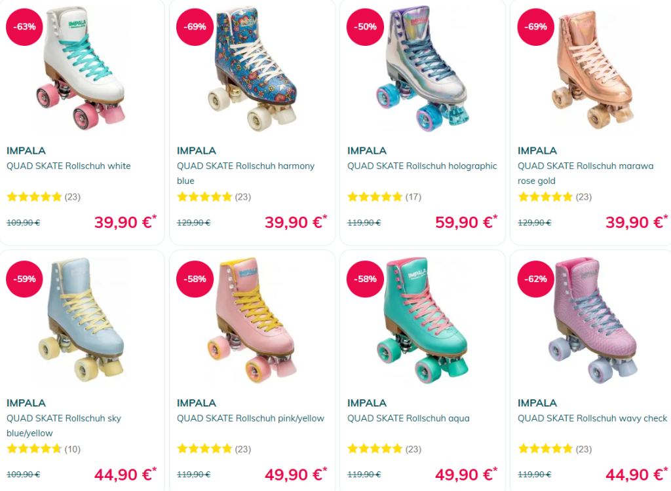Screen dimensions: 671x491
Task: View the wavy check skate photo
Action: (x=593, y=321)
